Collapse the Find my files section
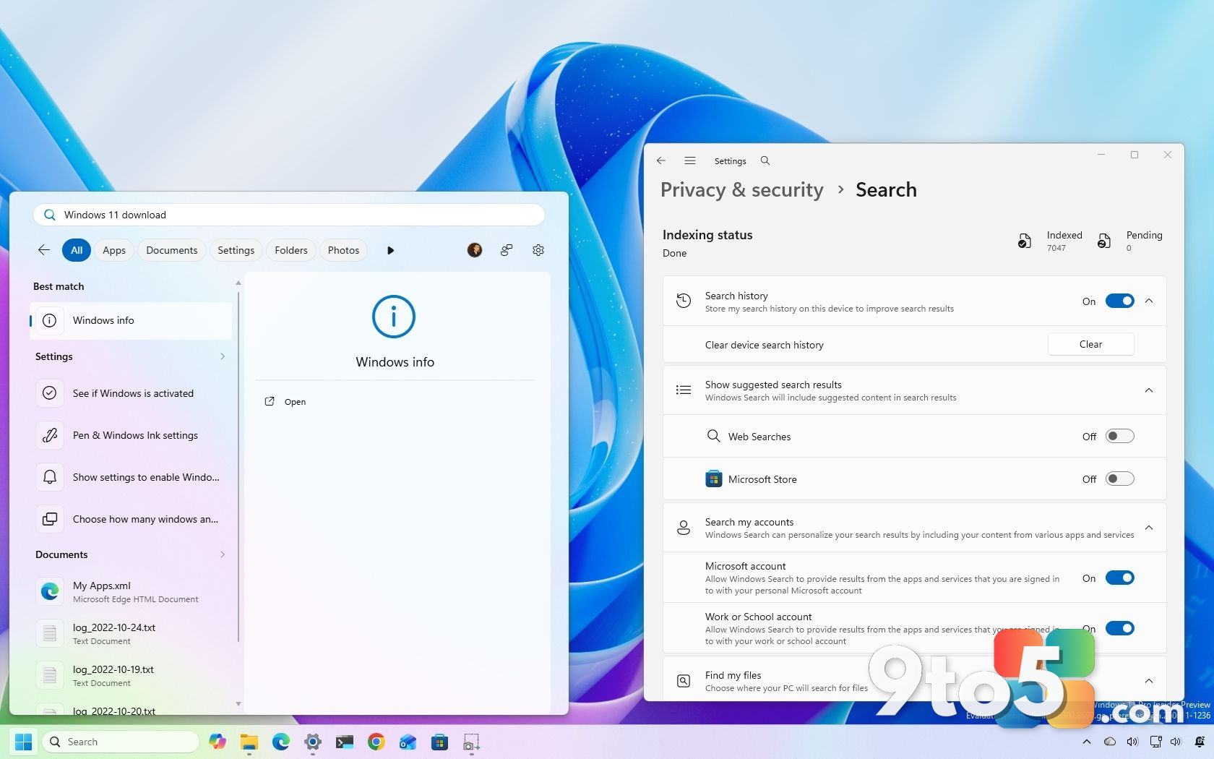1214x759 pixels. tap(1149, 681)
